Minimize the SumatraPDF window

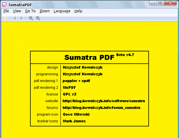point(153,3)
